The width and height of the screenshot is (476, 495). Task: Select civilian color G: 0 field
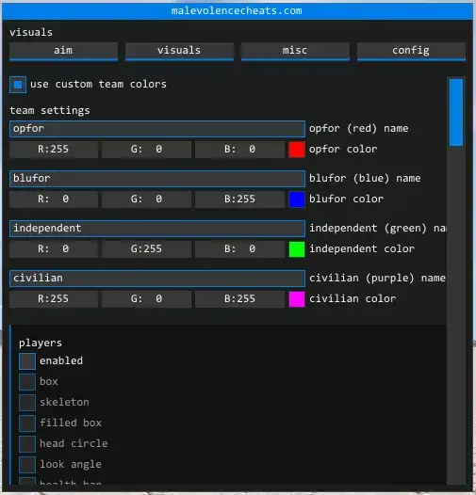click(x=146, y=299)
